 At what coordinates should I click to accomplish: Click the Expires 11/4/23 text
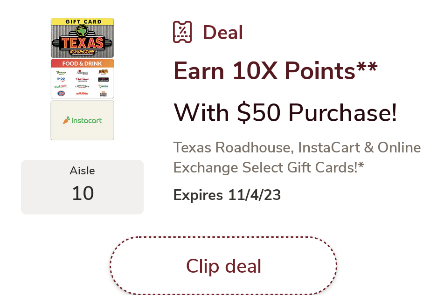227,195
